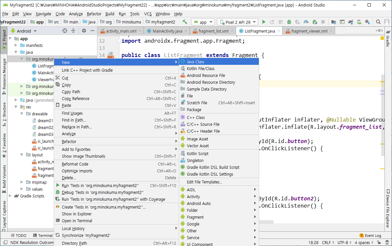Viewport: 392px width, 246px height.
Task: Choose Kotlin File/Class in New submenu
Action: pos(219,69)
